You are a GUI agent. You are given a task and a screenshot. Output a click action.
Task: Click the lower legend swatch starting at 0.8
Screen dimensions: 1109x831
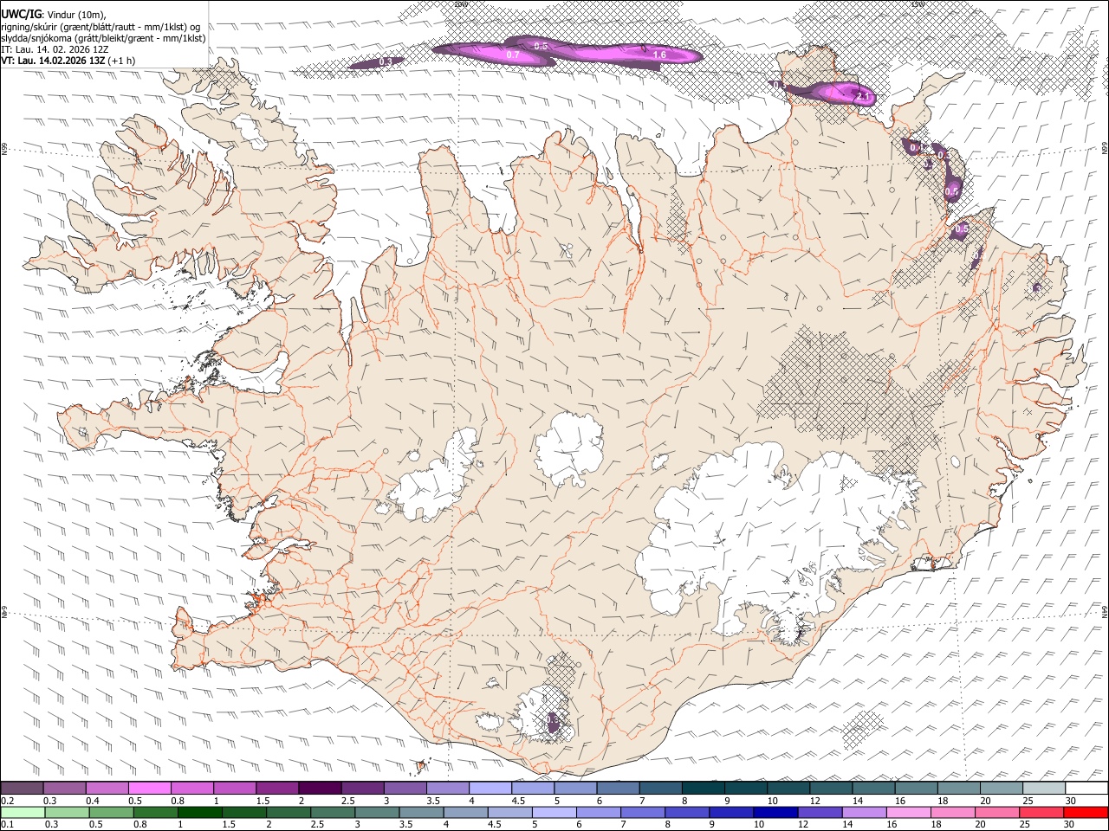coord(155,812)
